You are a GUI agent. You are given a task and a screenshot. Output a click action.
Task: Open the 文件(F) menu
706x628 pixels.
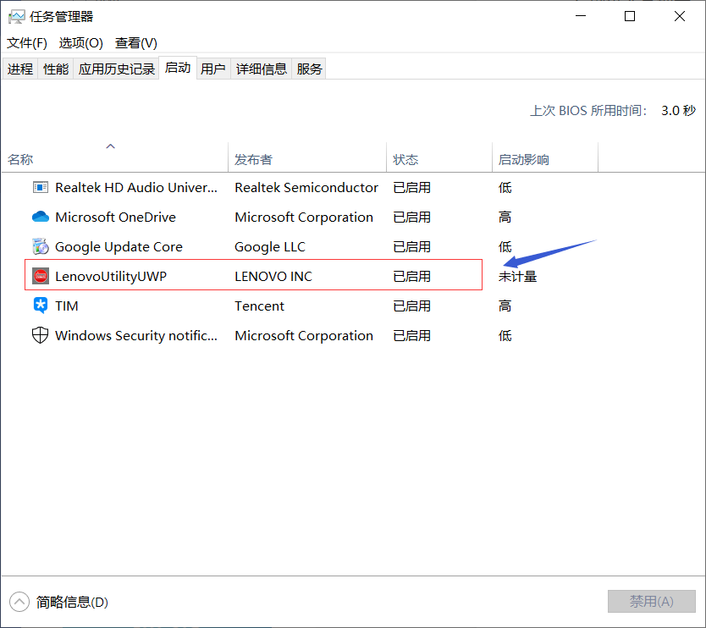pyautogui.click(x=27, y=43)
